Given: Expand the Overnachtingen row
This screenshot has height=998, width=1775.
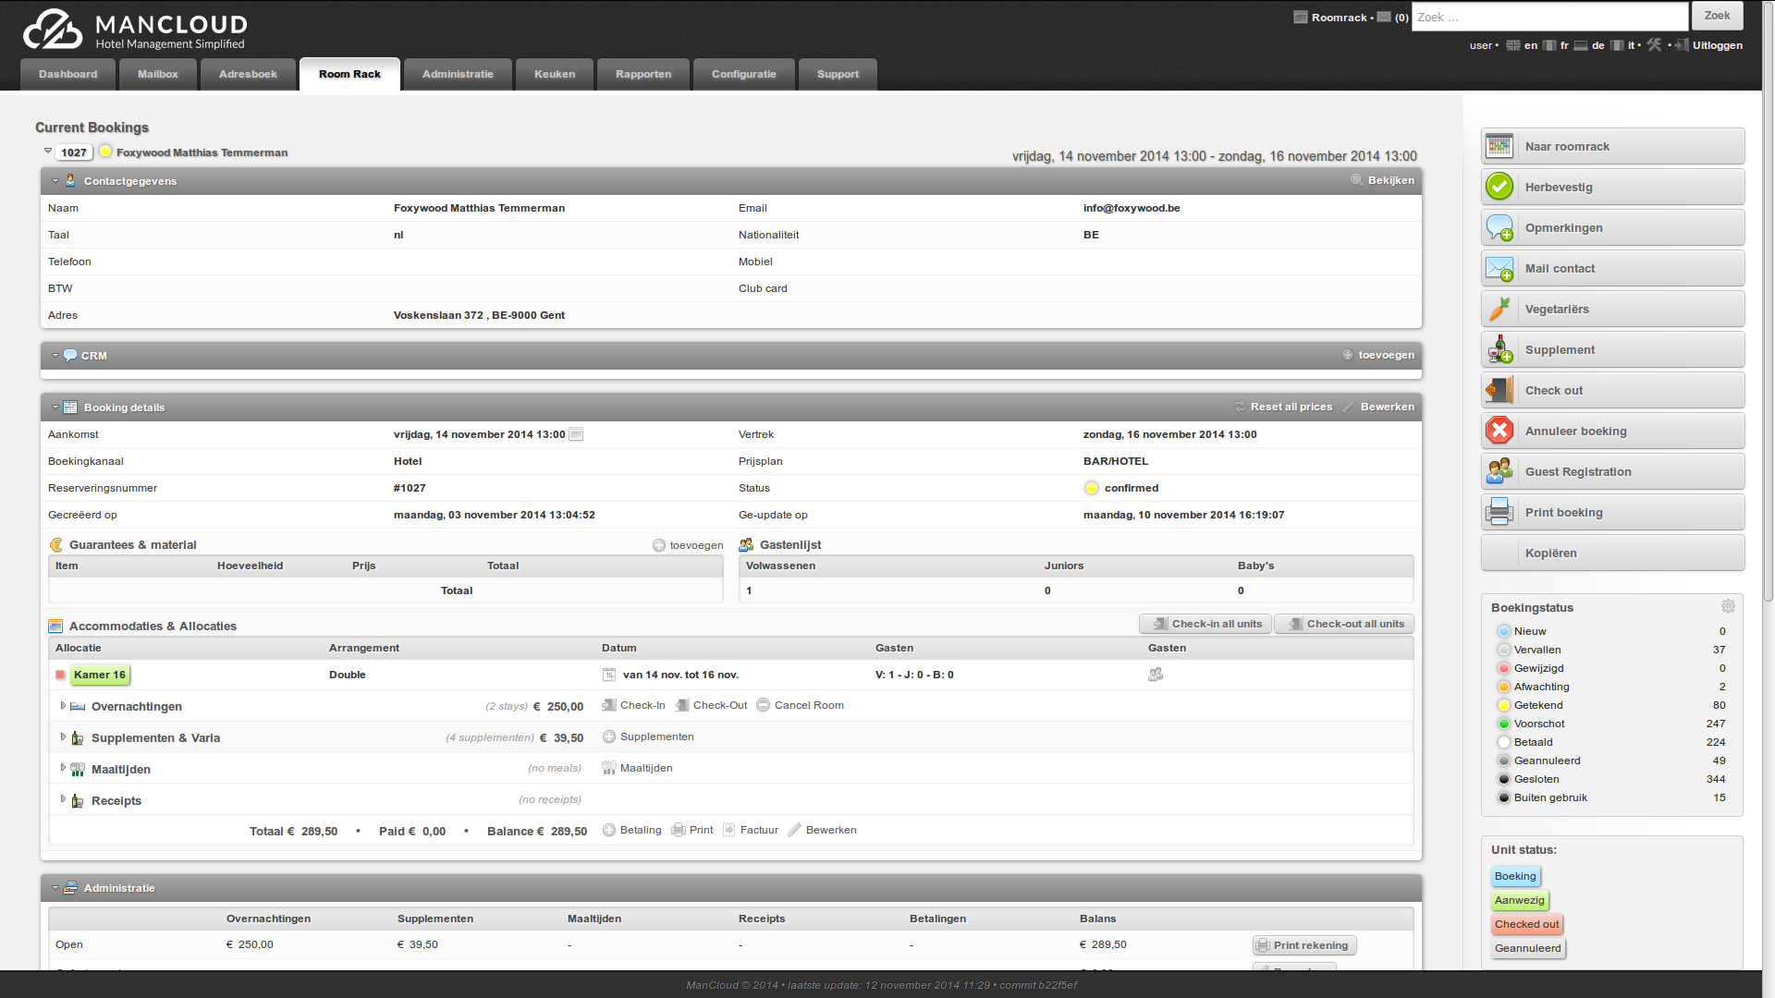Looking at the screenshot, I should [63, 706].
